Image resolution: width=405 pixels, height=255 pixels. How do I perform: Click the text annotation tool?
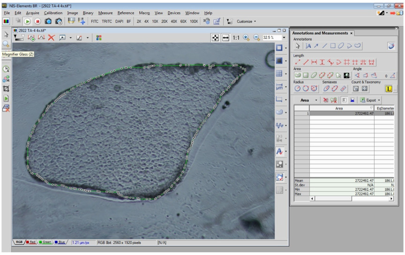click(x=308, y=46)
